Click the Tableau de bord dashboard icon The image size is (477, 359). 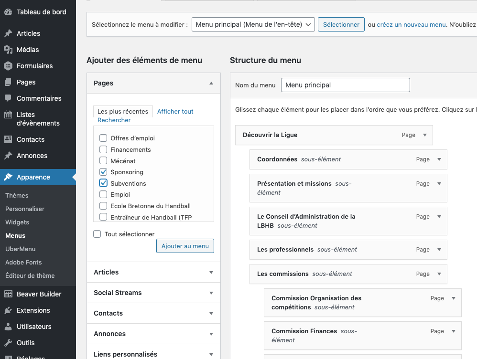pyautogui.click(x=8, y=12)
